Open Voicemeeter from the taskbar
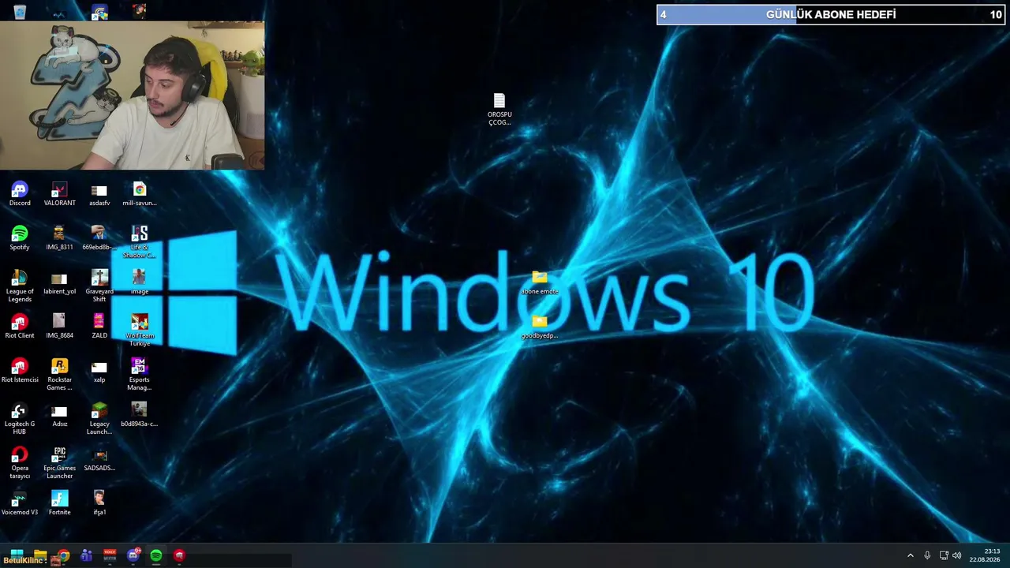This screenshot has height=568, width=1010. click(110, 555)
